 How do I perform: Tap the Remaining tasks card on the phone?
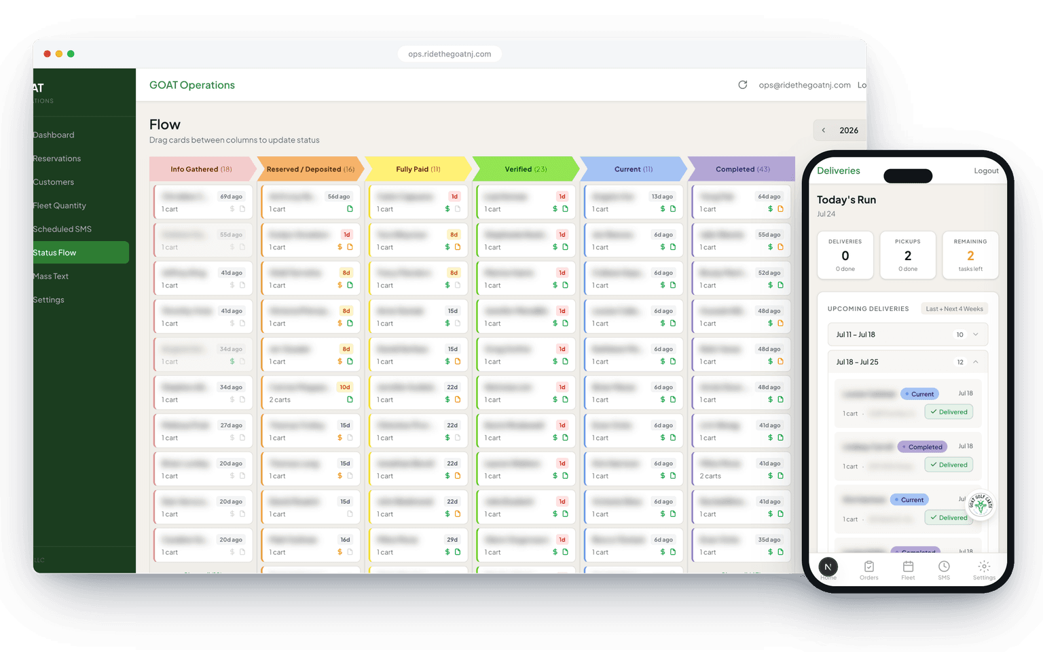[970, 255]
